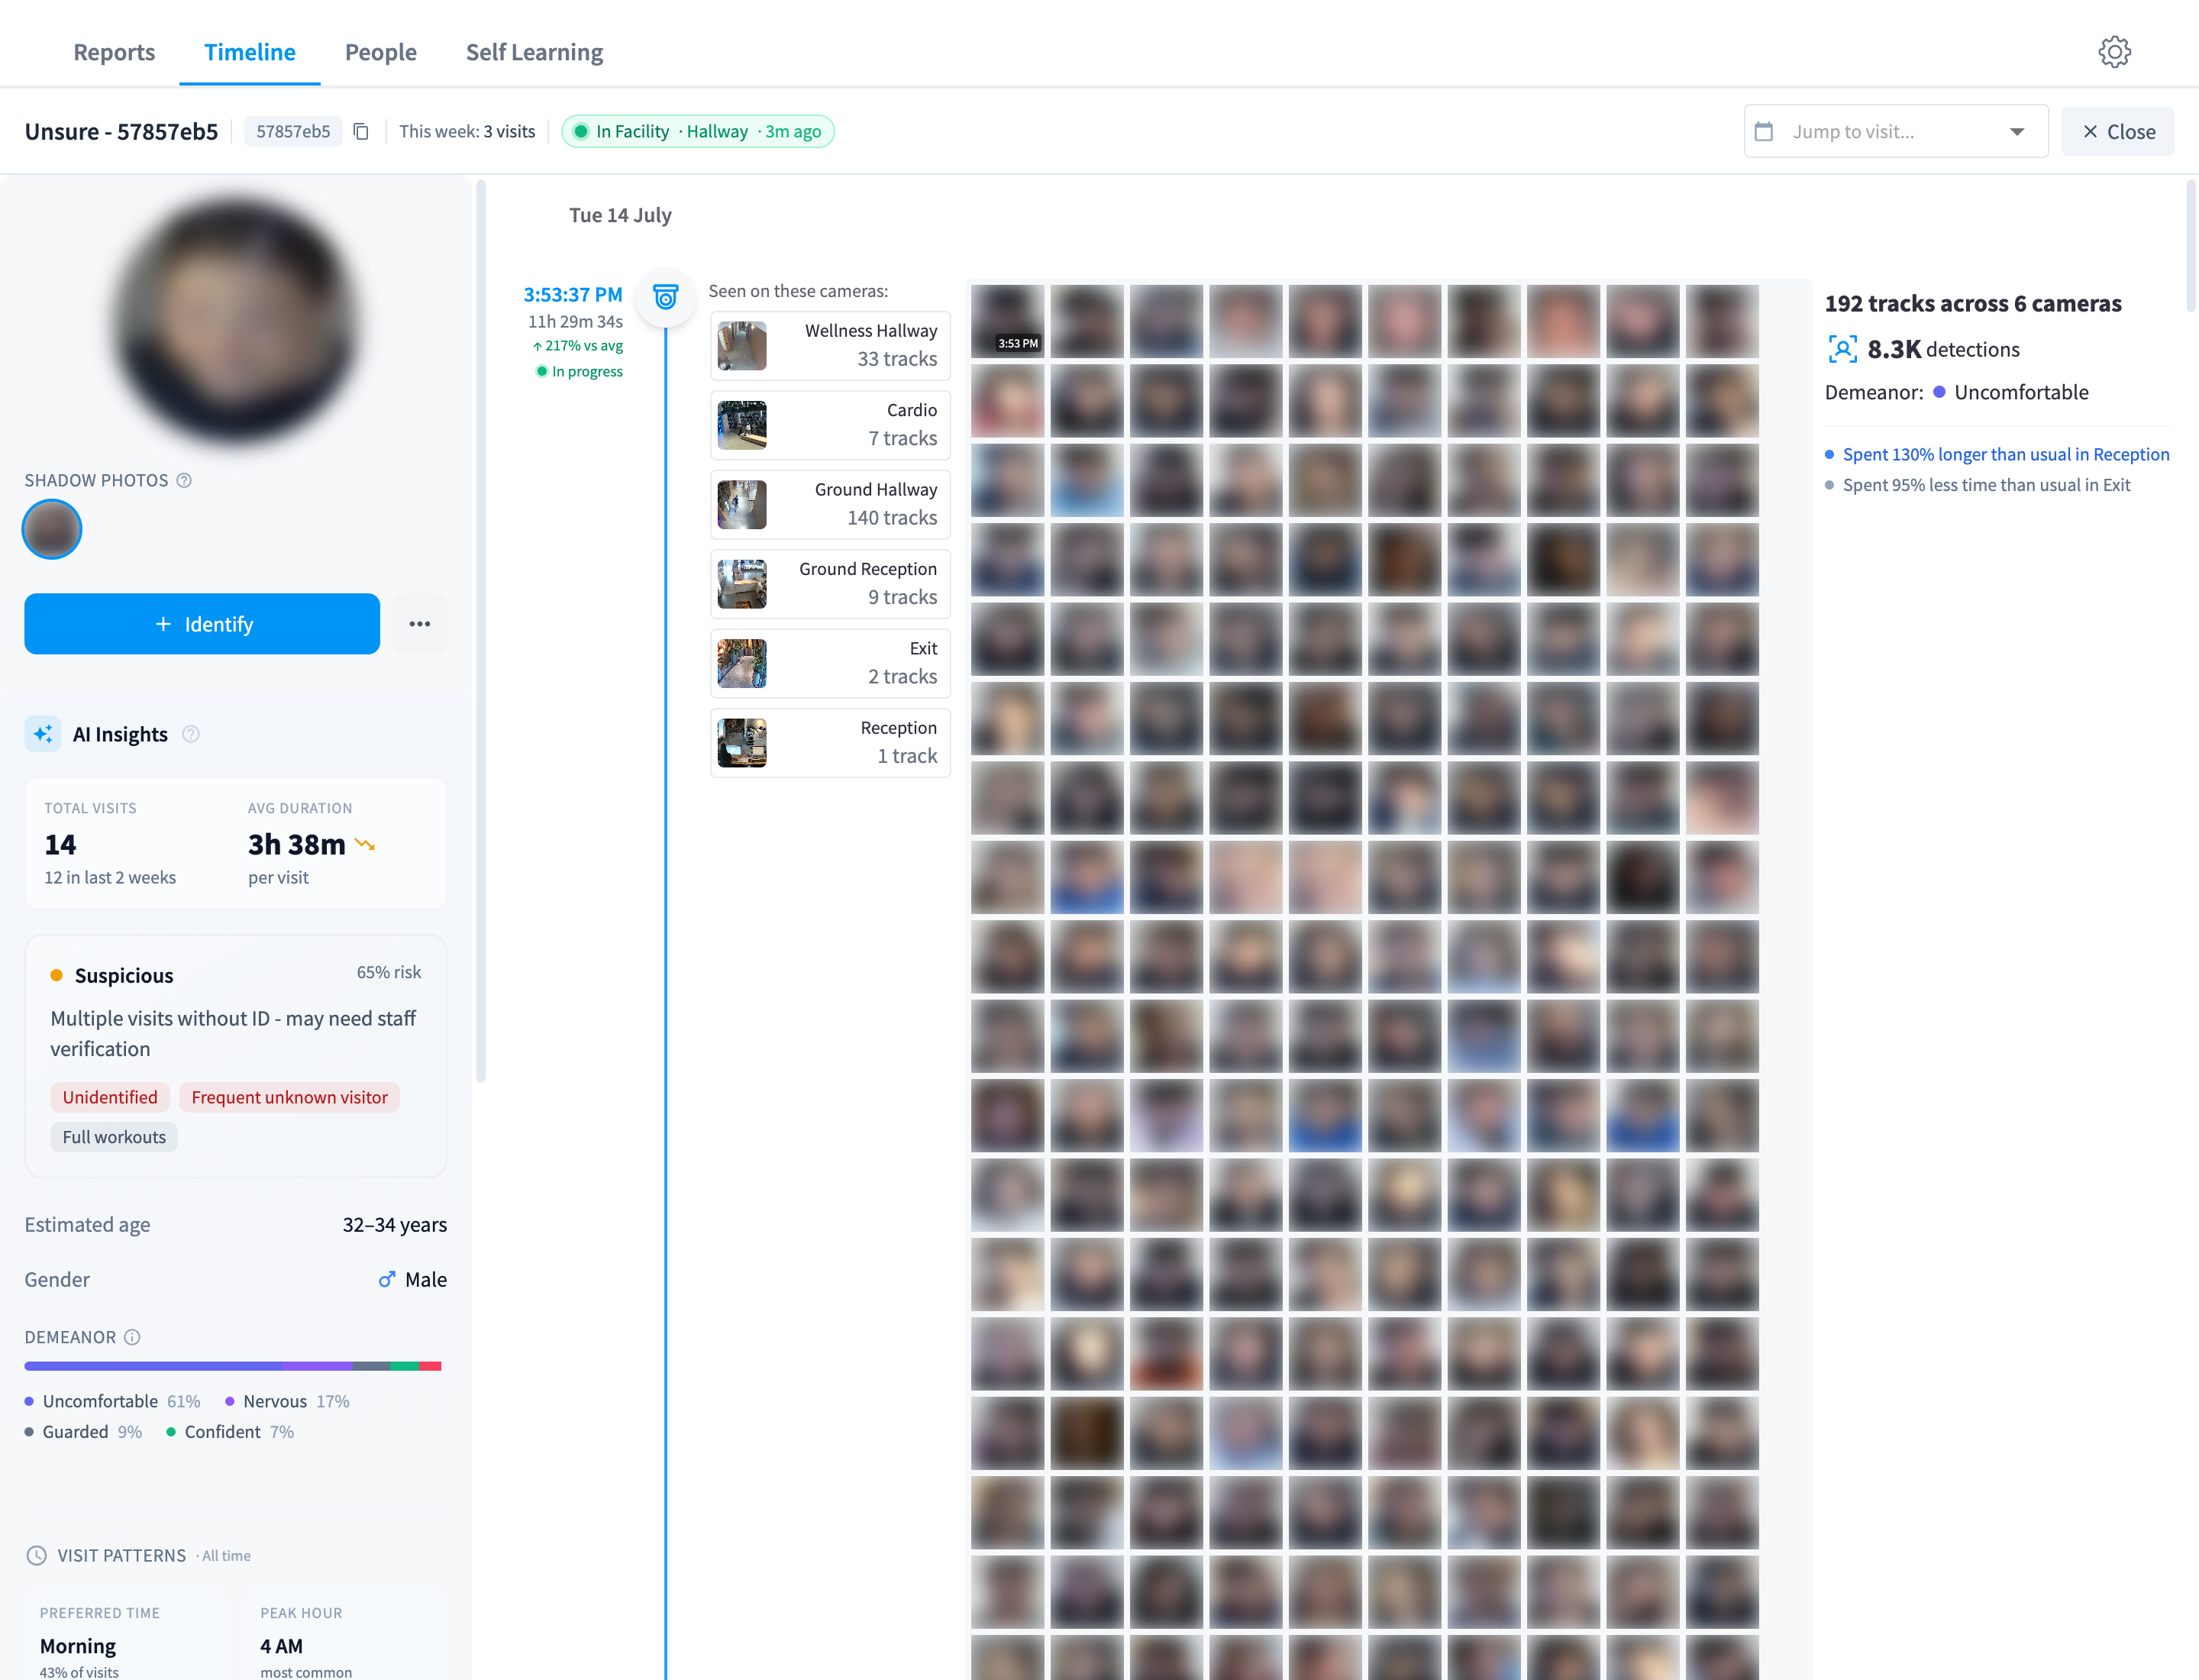Click the Demeanor info icon
The width and height of the screenshot is (2199, 1680).
[132, 1337]
